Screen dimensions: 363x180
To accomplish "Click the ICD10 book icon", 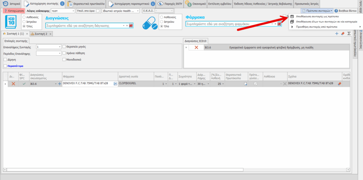I will [12, 22].
